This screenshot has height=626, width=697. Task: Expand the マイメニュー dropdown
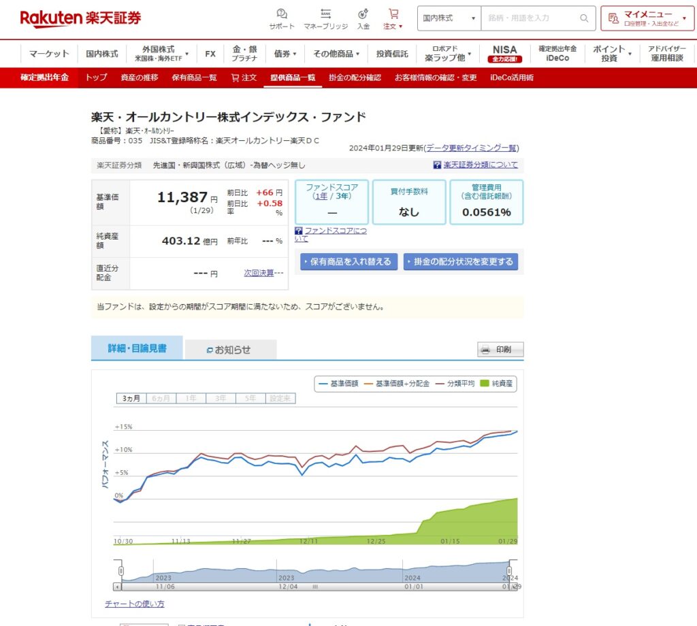pos(685,18)
